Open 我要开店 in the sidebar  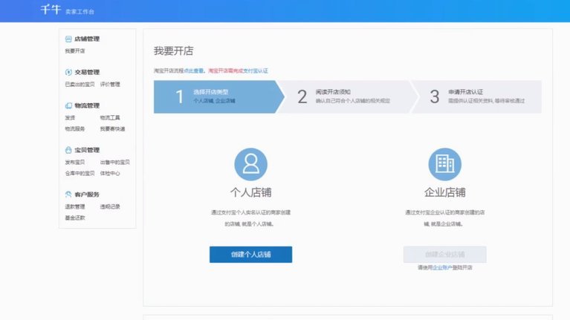[x=75, y=50]
